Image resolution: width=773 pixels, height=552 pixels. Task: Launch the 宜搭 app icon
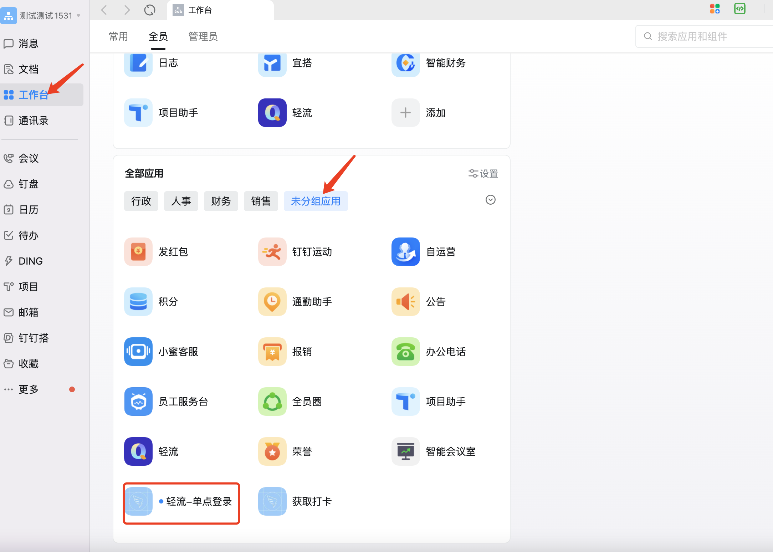tap(272, 64)
